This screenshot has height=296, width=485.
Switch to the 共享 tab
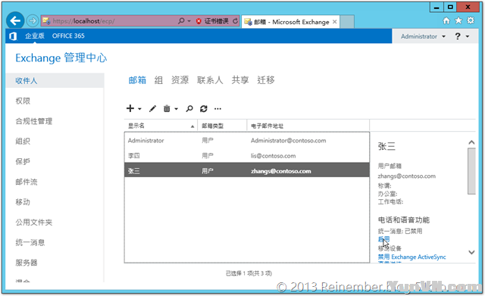tap(240, 80)
